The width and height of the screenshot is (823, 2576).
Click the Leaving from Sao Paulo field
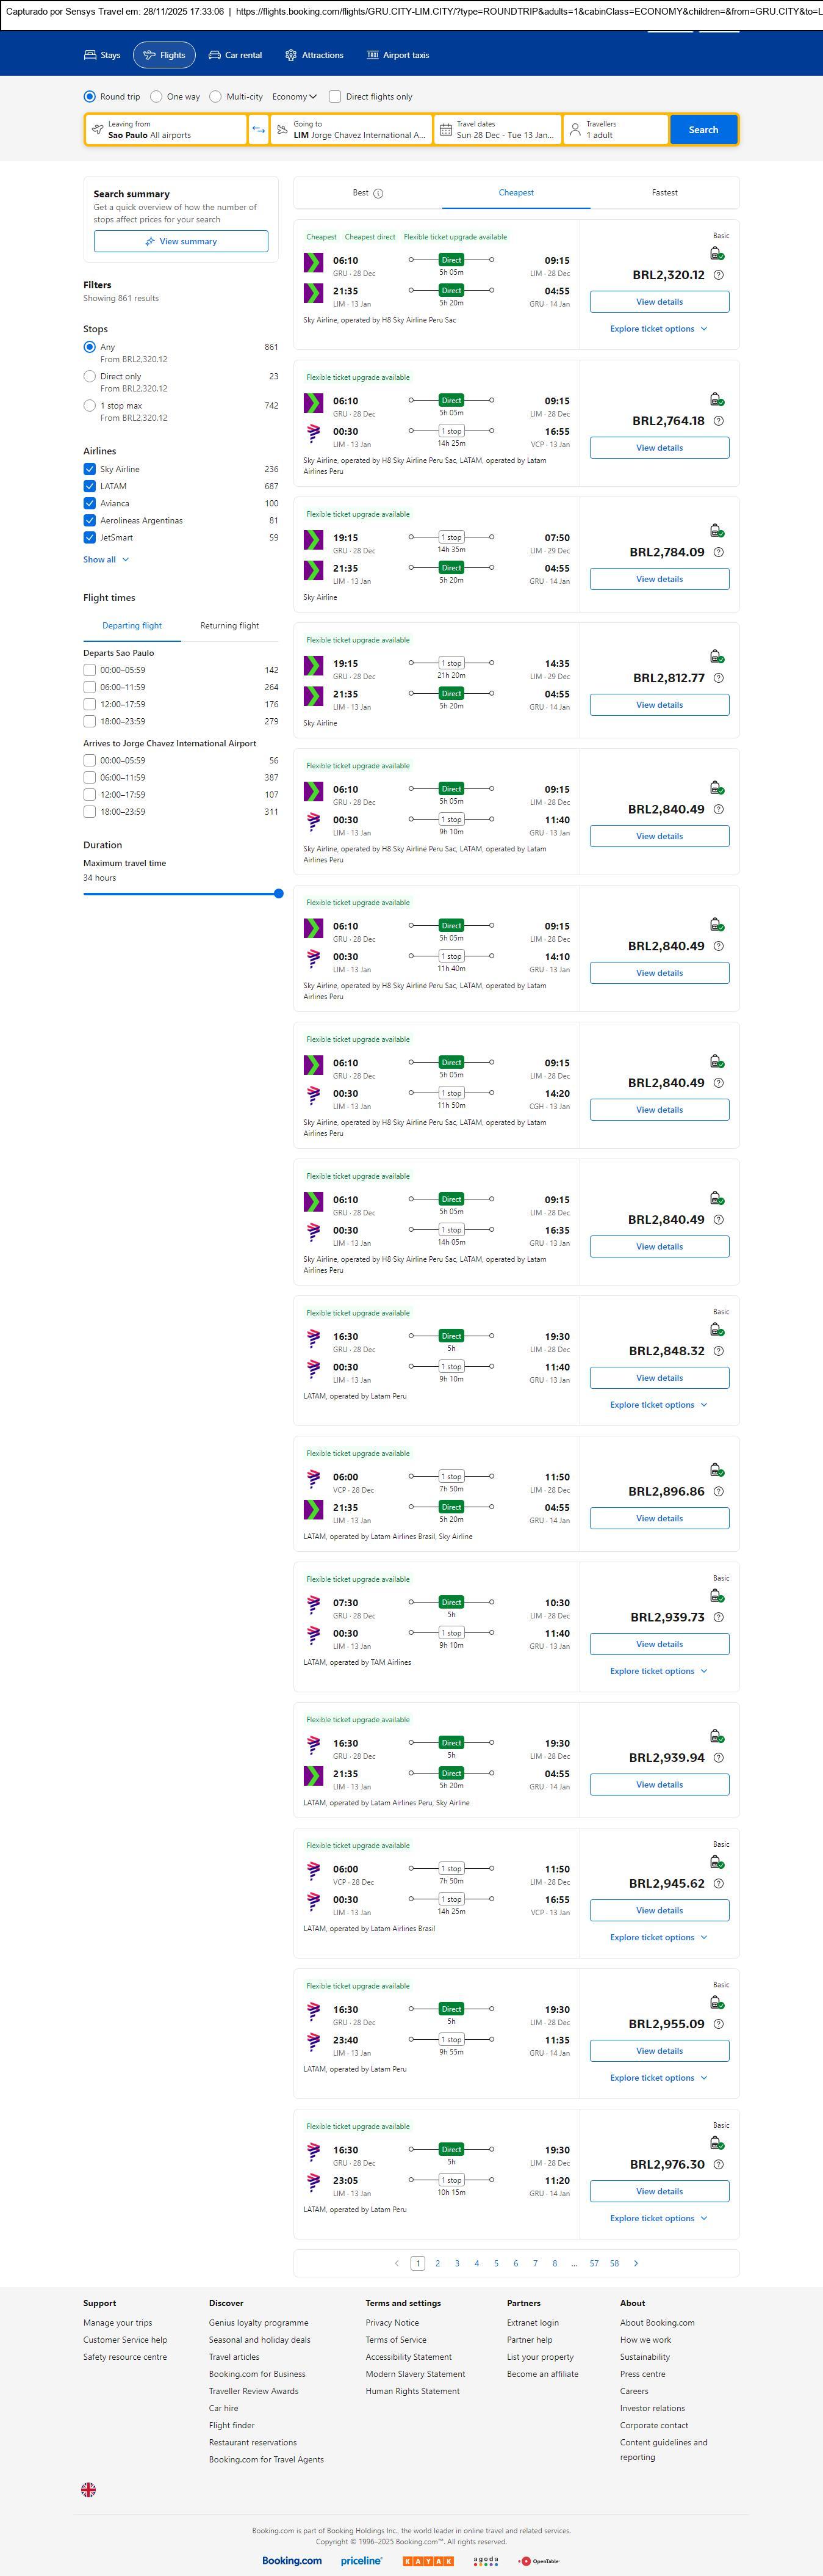click(x=166, y=130)
